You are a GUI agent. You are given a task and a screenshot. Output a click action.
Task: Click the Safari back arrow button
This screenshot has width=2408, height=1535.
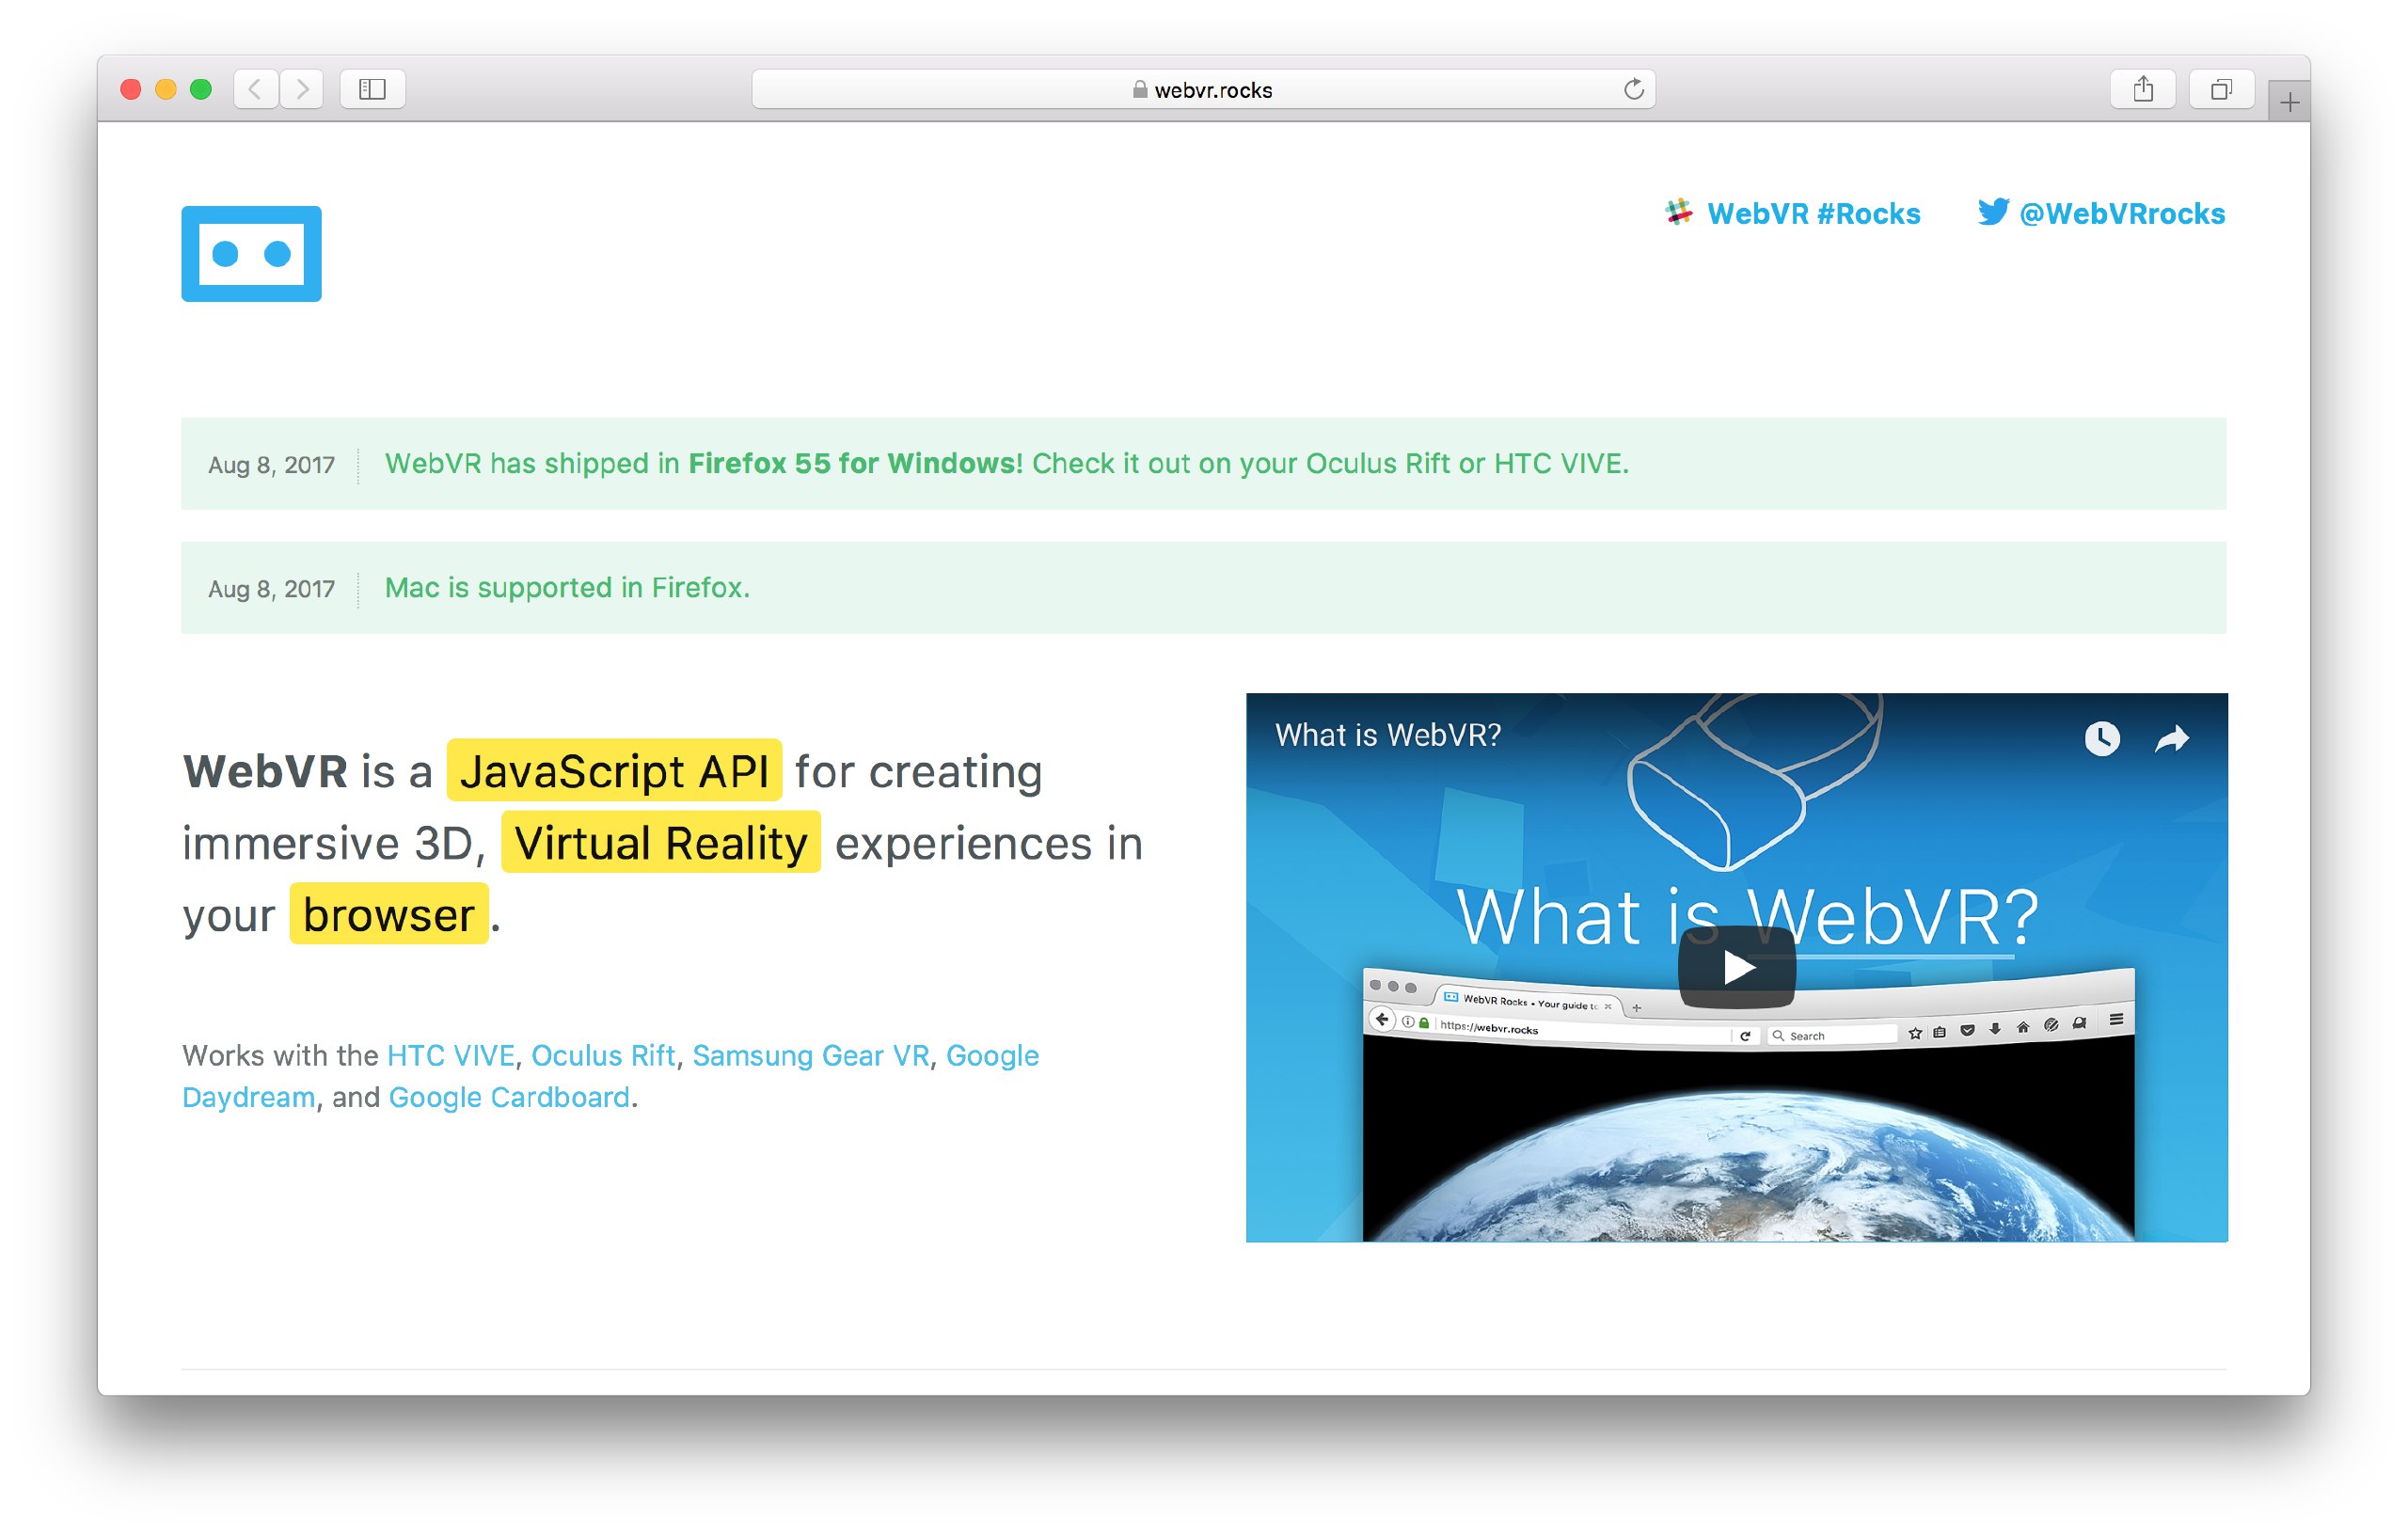[255, 89]
